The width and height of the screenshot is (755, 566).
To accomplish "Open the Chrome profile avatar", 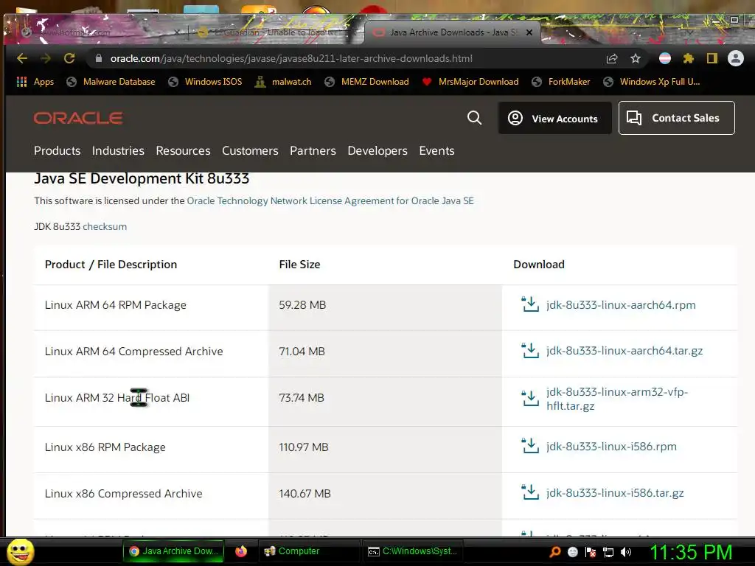I will click(736, 58).
